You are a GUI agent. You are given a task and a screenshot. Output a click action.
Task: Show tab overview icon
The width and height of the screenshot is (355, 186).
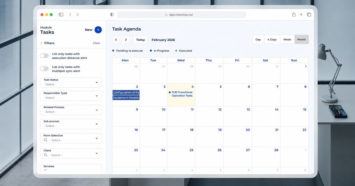[x=309, y=15]
